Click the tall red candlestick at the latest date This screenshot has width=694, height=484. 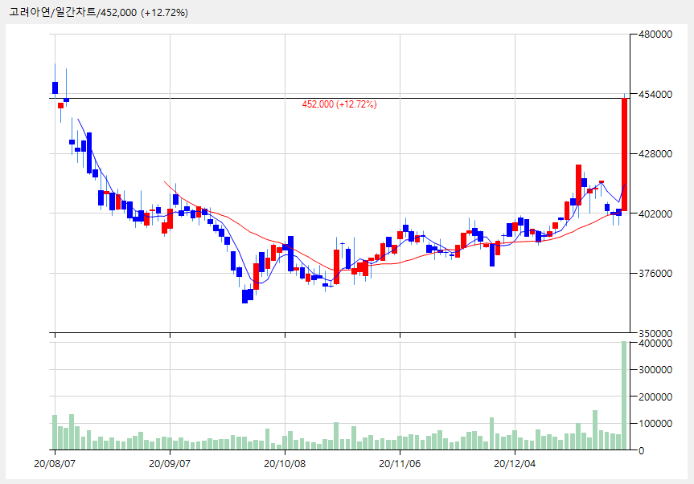pos(625,155)
